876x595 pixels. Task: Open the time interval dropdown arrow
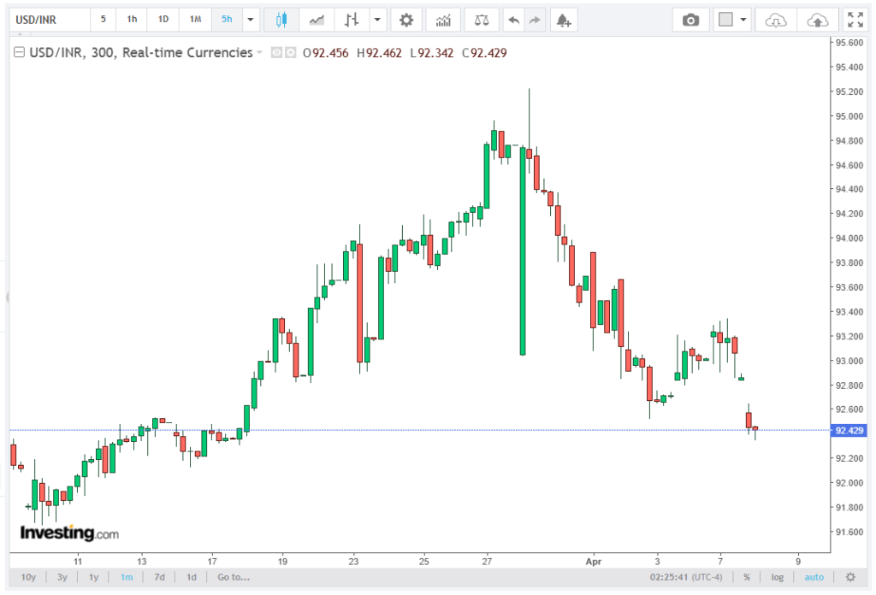click(251, 20)
